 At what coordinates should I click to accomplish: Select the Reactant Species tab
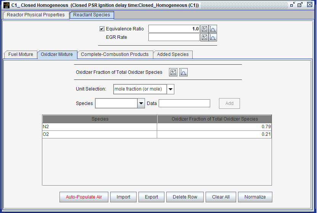(x=92, y=15)
